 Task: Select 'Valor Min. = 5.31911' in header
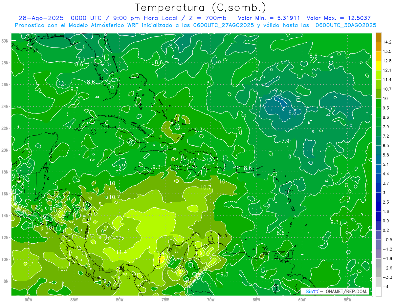pyautogui.click(x=269, y=18)
